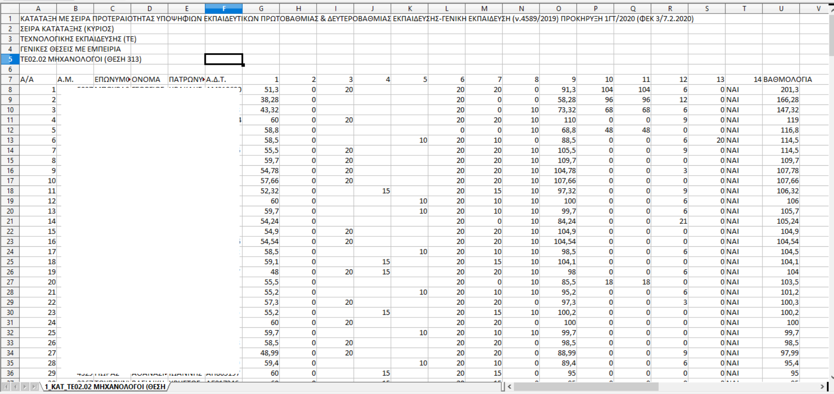
Task: Select row 5 header
Action: click(10, 59)
